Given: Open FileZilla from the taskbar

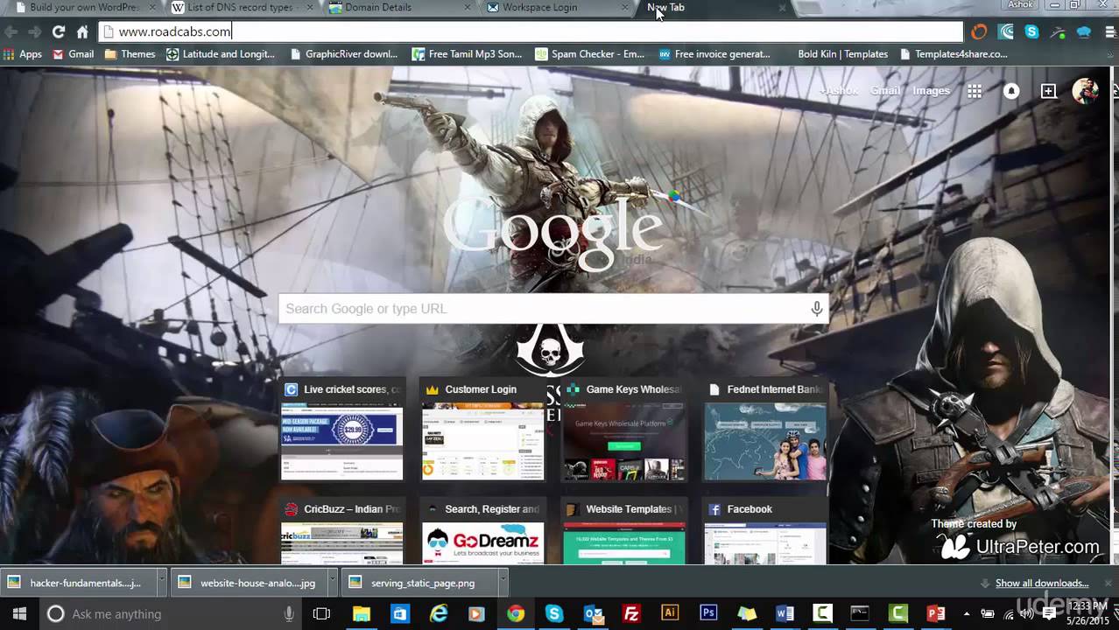Looking at the screenshot, I should 631,614.
